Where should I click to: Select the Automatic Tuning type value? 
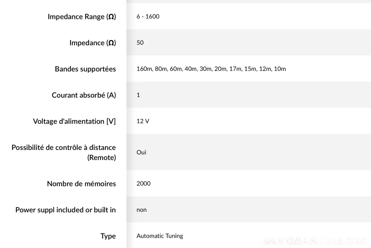[160, 236]
